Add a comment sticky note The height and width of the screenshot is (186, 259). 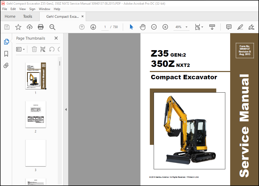[229, 27]
